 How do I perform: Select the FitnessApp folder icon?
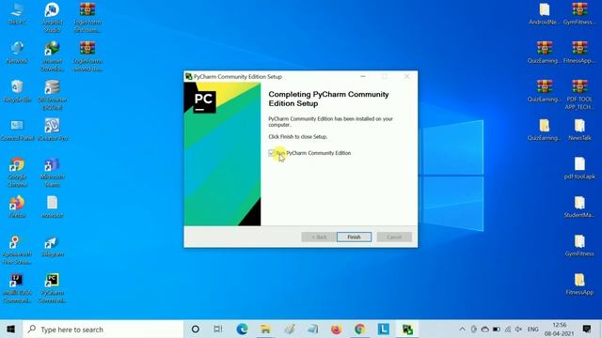point(579,284)
